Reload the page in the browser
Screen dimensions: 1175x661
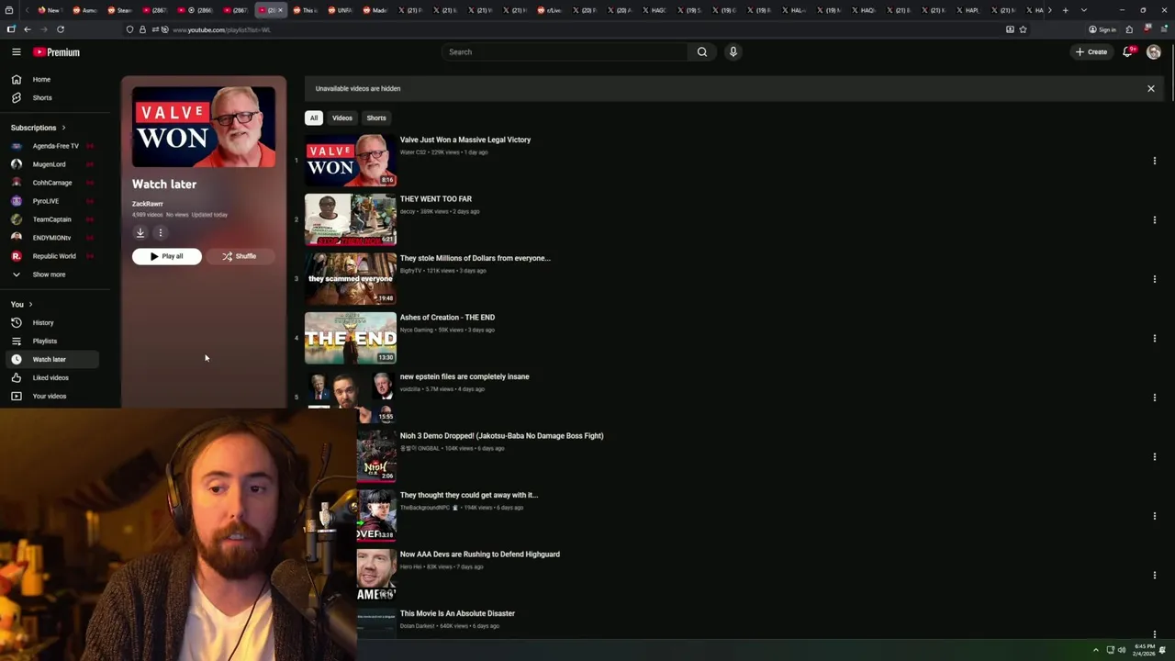(x=61, y=29)
